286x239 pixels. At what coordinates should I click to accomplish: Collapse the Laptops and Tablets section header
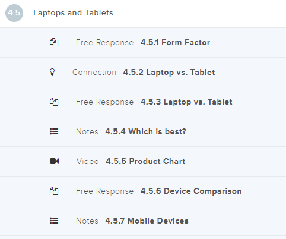point(143,14)
